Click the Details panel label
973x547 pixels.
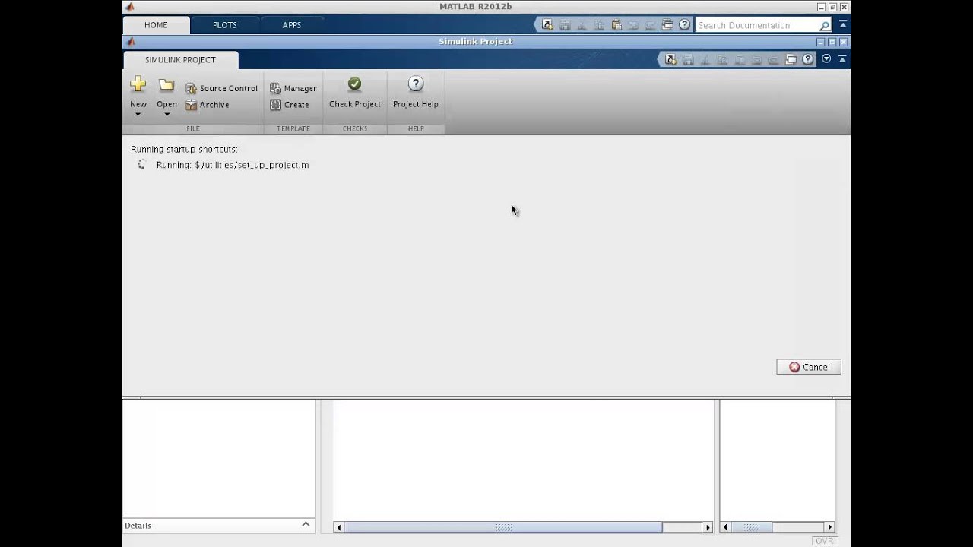tap(138, 526)
